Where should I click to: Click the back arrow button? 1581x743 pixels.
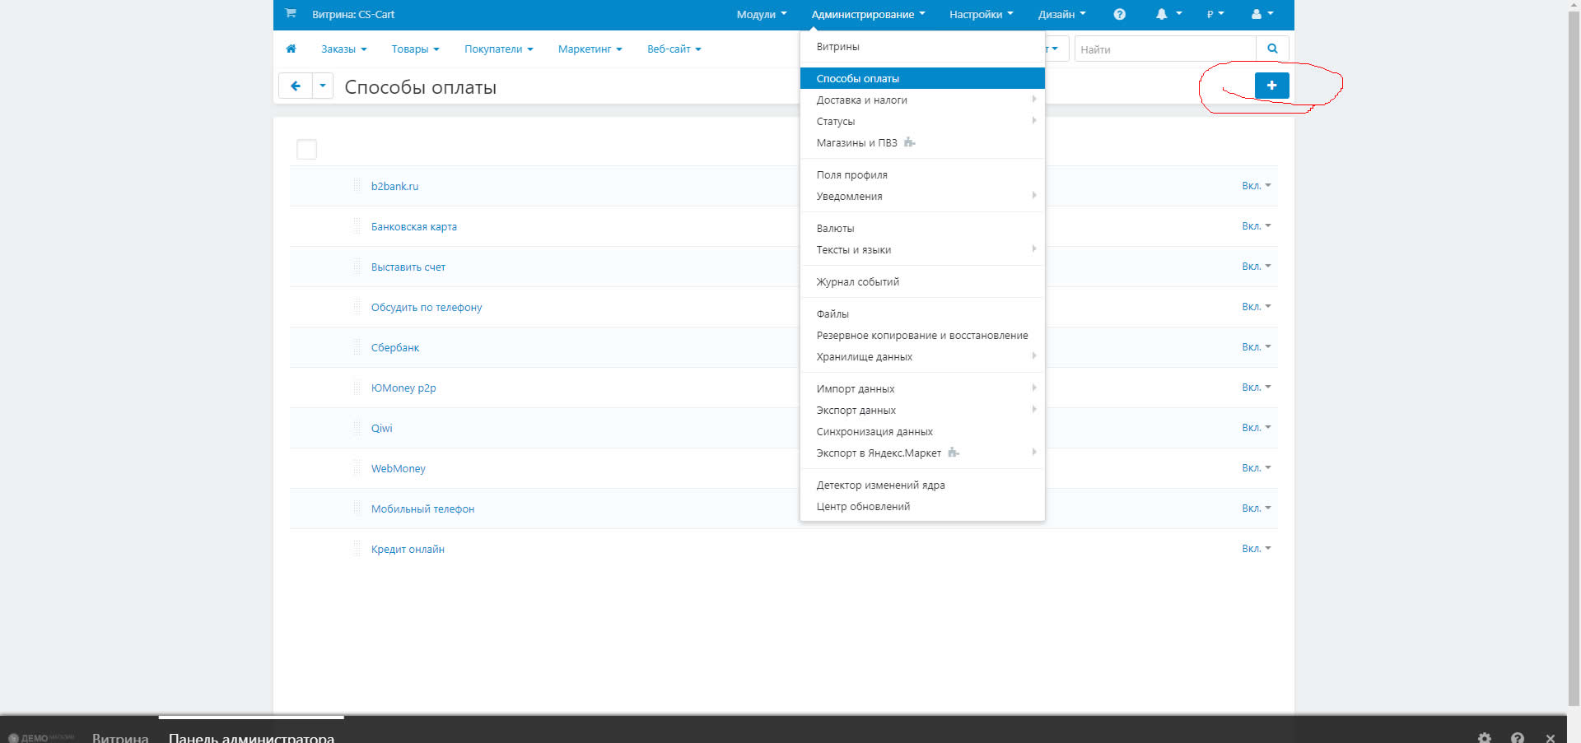coord(296,86)
